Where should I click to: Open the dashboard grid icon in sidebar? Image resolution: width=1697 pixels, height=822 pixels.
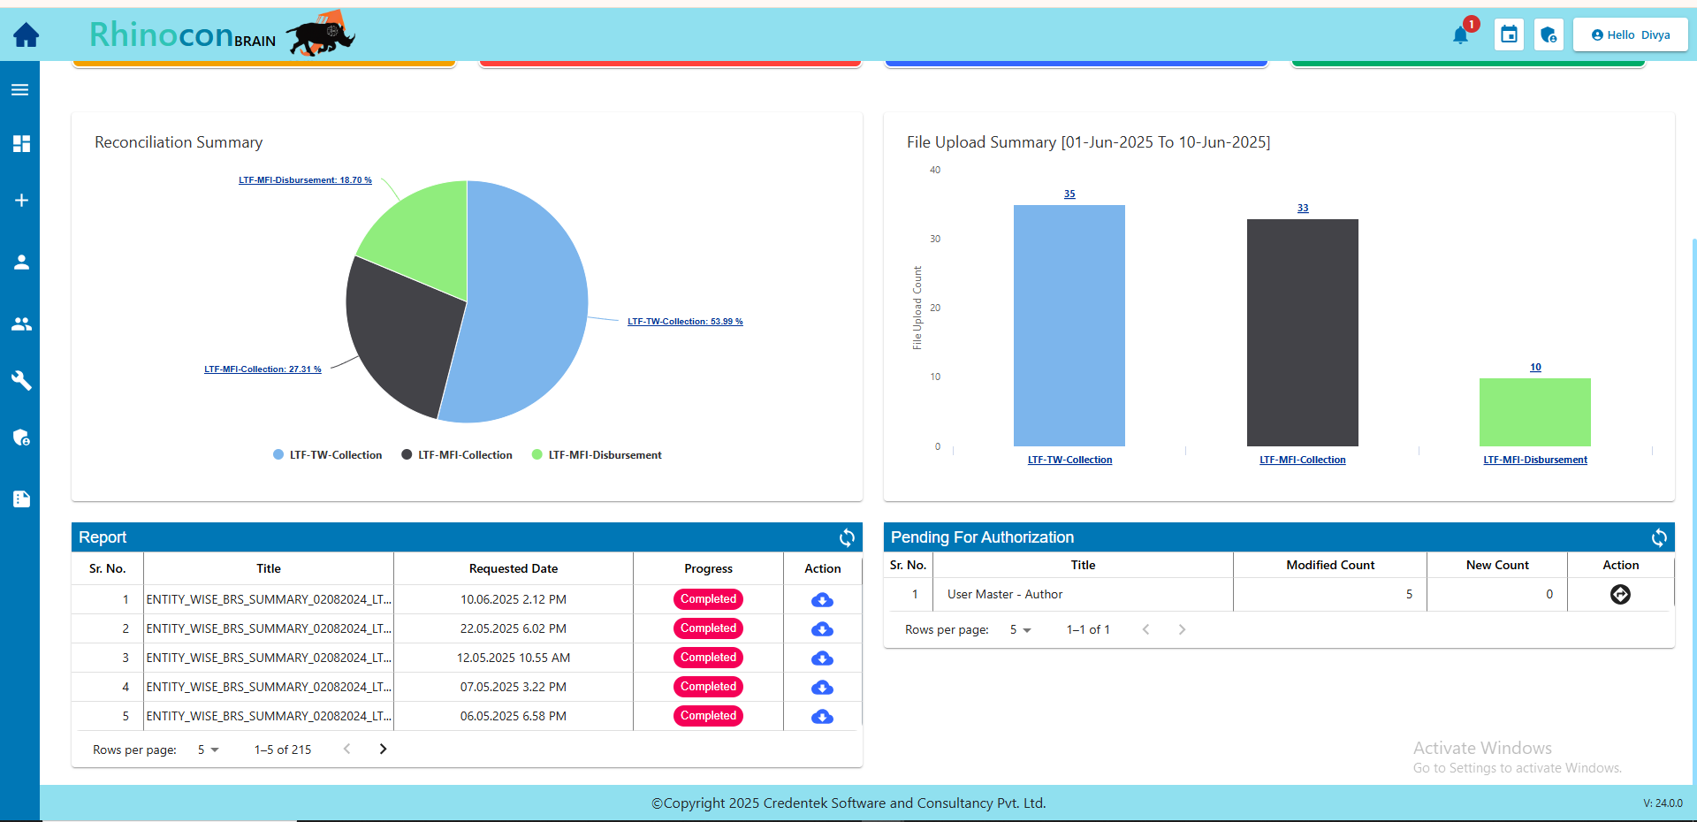coord(21,144)
